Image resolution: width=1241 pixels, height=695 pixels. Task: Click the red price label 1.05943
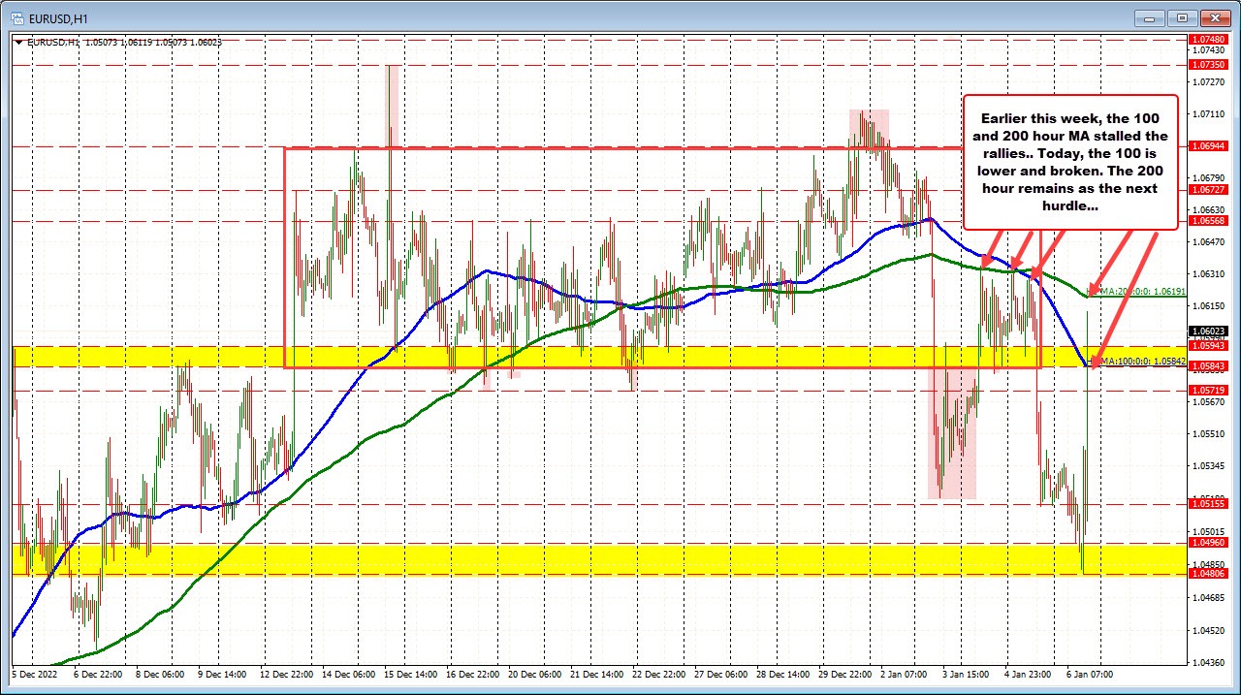point(1208,346)
